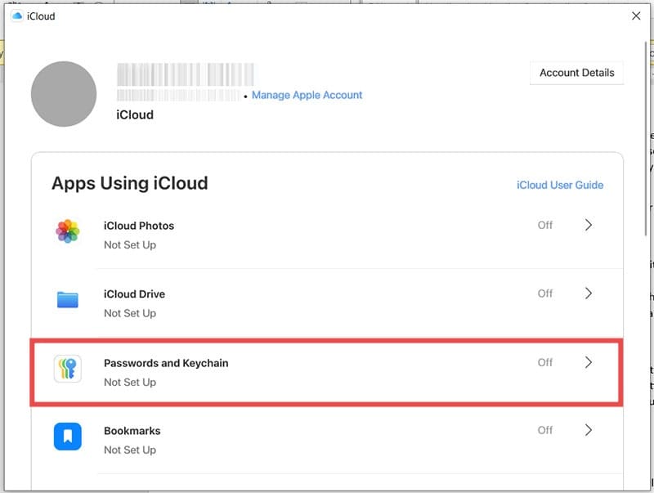The width and height of the screenshot is (654, 493).
Task: Click the iCloud Drive folder icon
Action: [67, 300]
